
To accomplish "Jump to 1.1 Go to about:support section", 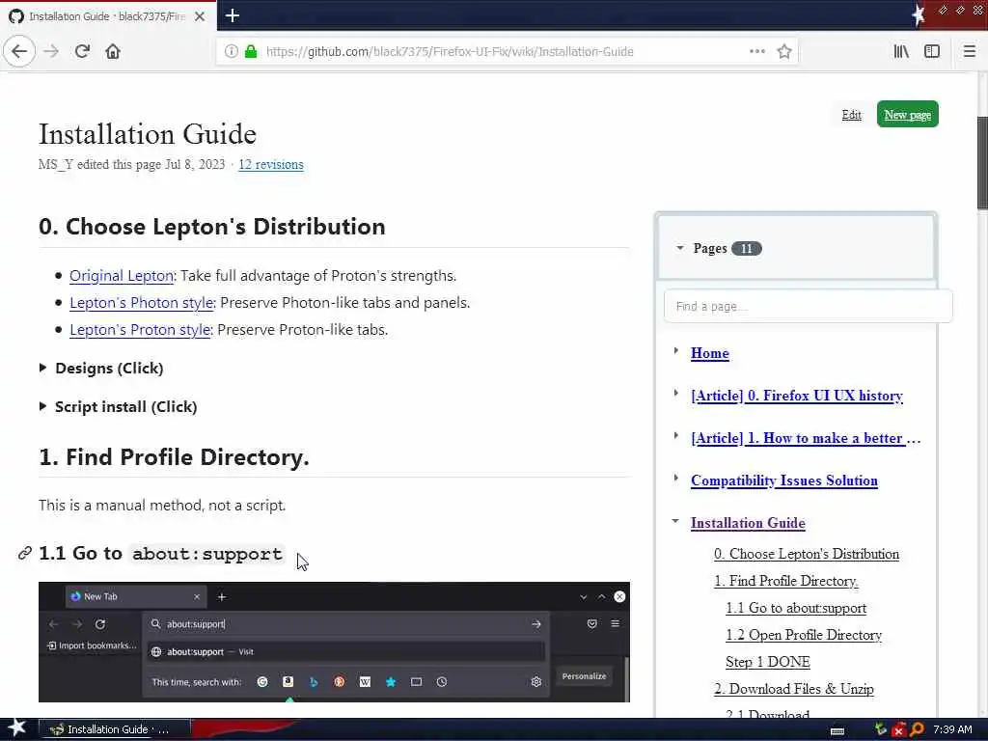I will tap(796, 608).
